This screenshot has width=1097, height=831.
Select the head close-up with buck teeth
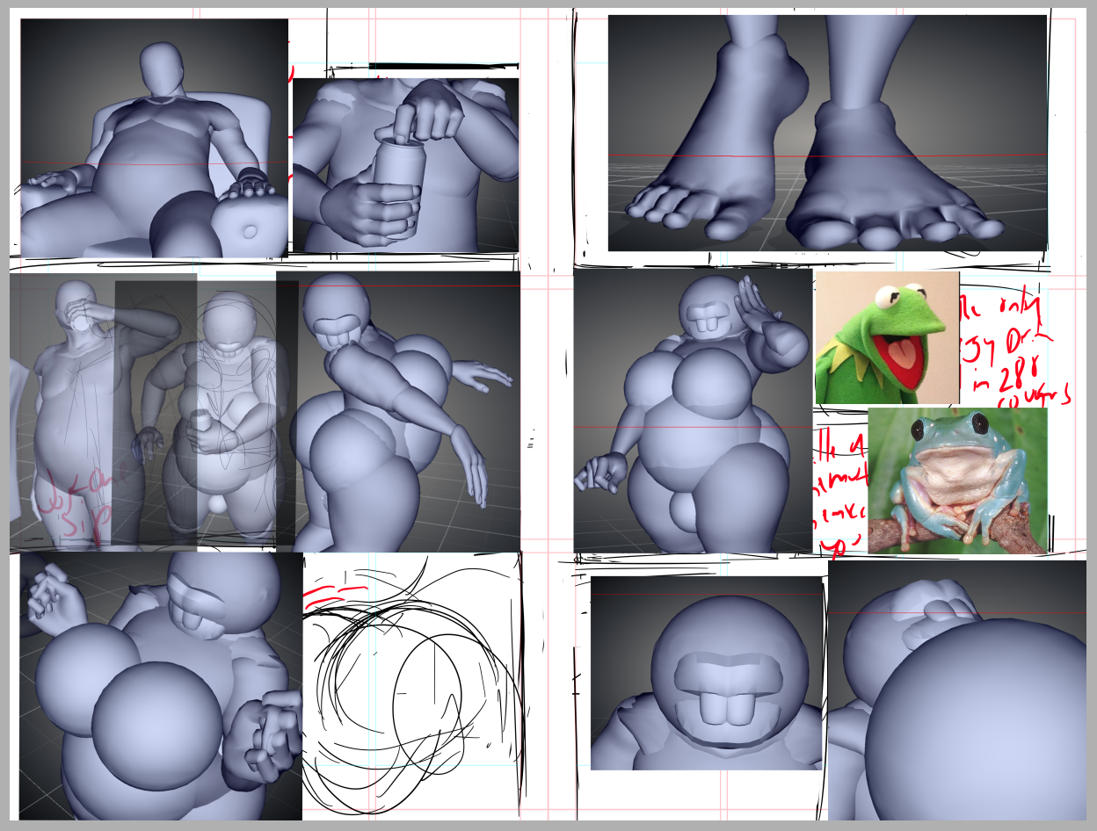point(706,673)
